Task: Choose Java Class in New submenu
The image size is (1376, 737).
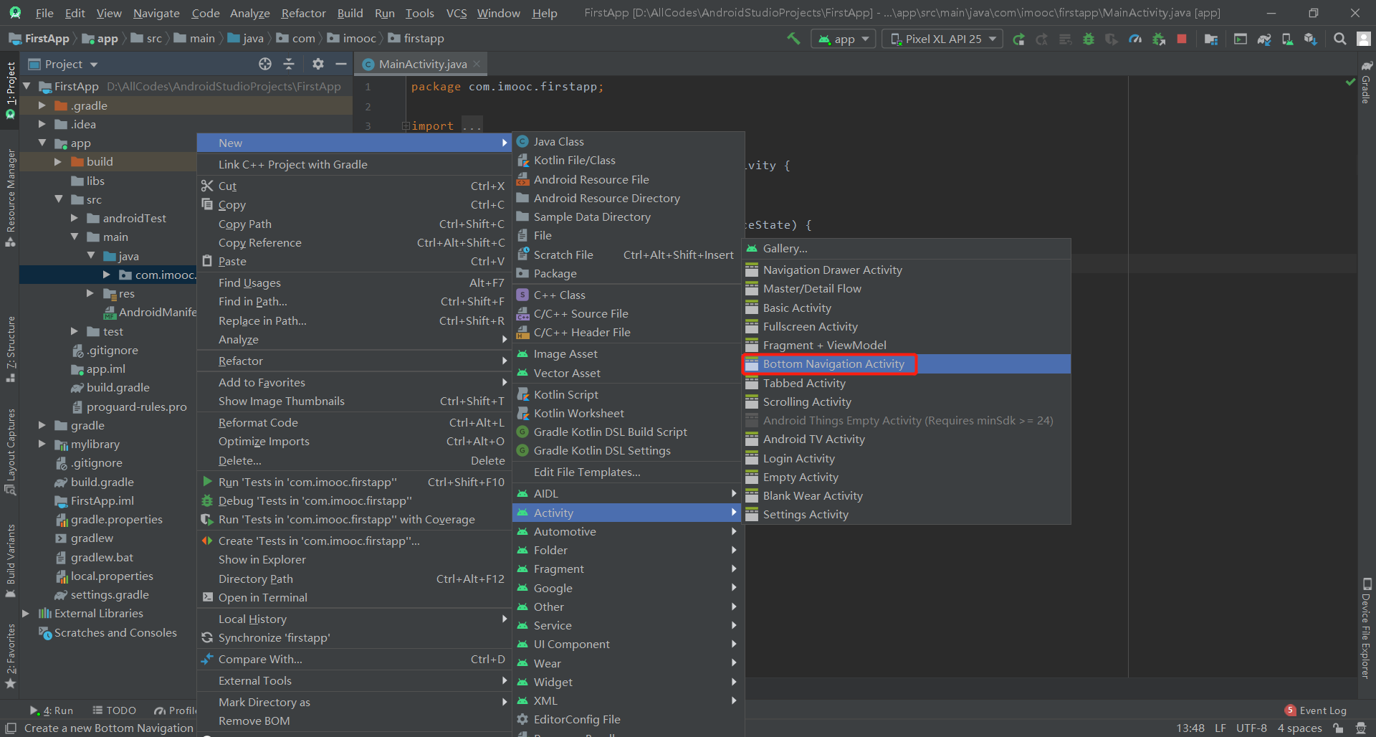Action: pos(628,141)
